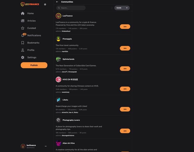Select Profile in the sidebar
Screen dimensions: 194x152
click(x=31, y=50)
